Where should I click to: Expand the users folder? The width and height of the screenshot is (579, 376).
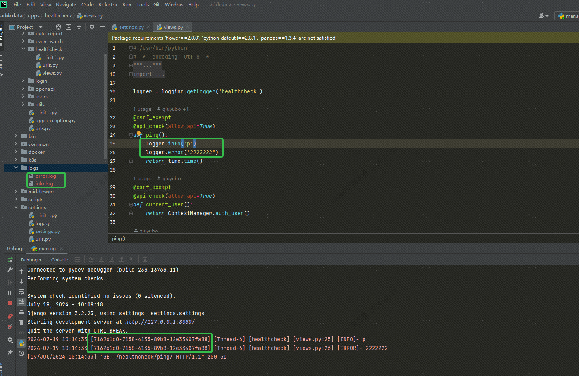[23, 96]
